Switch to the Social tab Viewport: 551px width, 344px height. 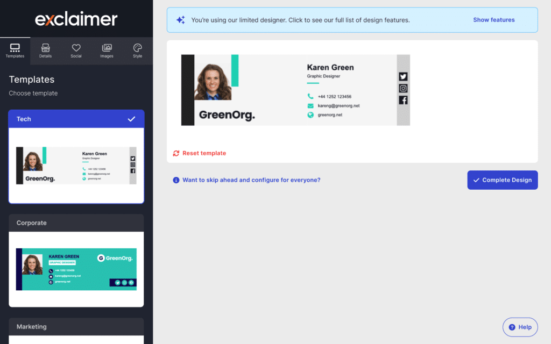point(76,51)
